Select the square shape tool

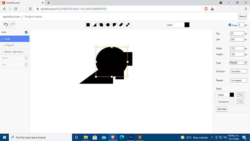coord(88,25)
